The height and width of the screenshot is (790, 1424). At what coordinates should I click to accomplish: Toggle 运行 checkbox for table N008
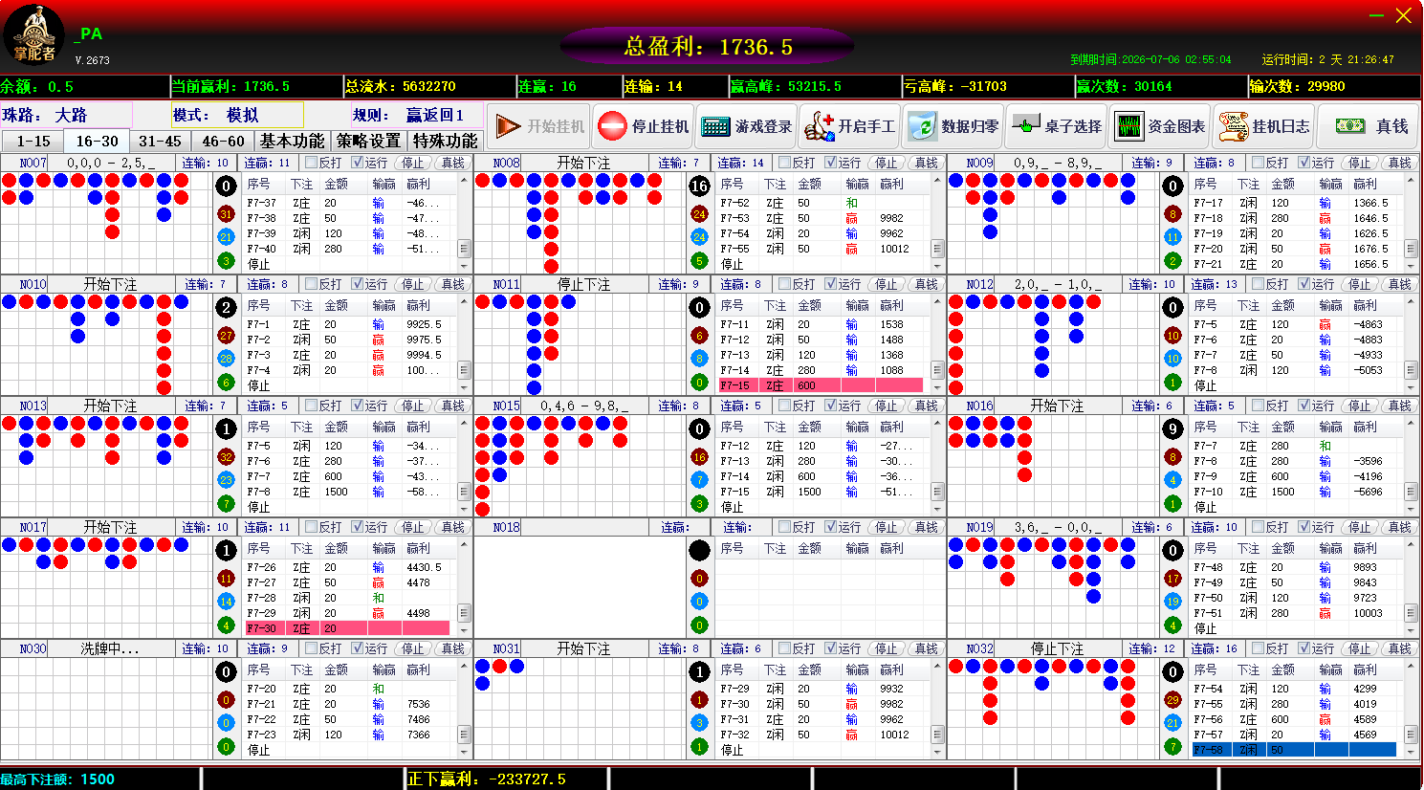[x=830, y=163]
